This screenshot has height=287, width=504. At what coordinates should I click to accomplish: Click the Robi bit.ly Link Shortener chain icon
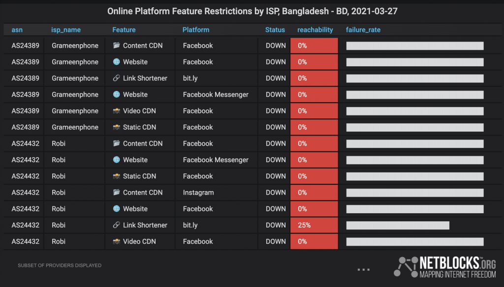tap(116, 225)
